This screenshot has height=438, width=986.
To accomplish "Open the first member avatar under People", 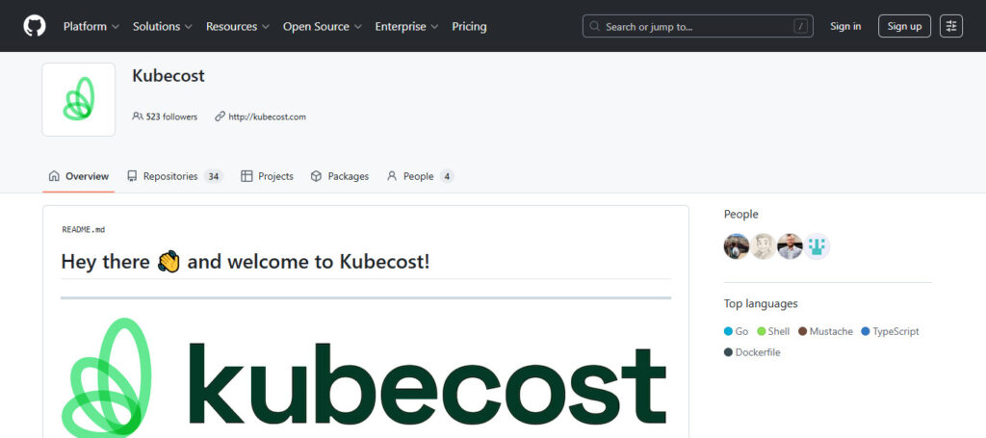I will click(x=737, y=246).
